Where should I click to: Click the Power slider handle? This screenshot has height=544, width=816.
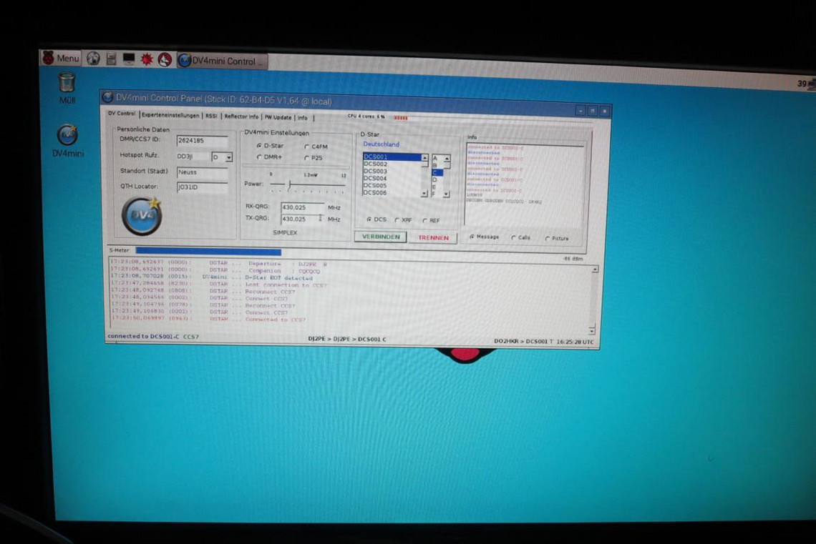tap(289, 184)
